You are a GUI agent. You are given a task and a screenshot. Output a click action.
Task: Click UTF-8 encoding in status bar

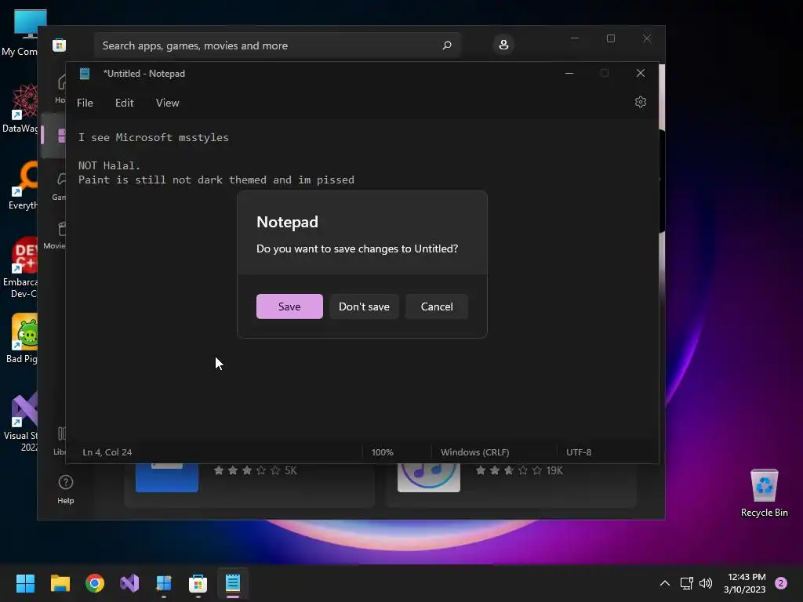579,452
